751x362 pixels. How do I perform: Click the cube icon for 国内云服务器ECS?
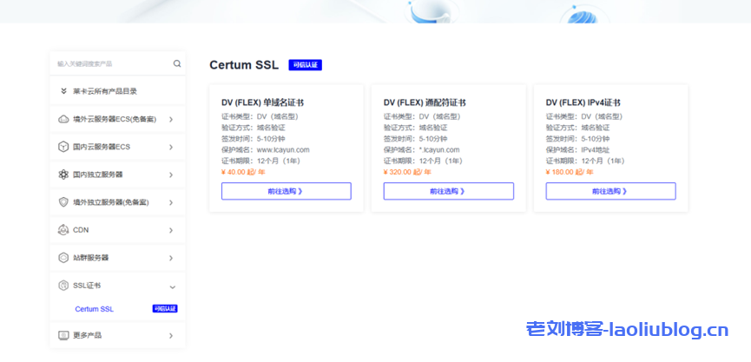coord(63,147)
